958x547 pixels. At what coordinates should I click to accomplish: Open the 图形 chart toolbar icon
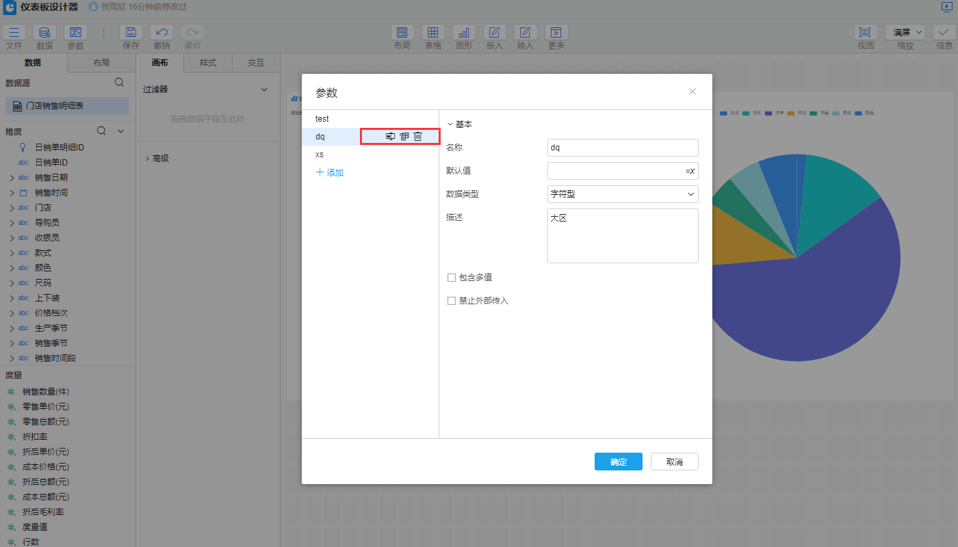[464, 33]
